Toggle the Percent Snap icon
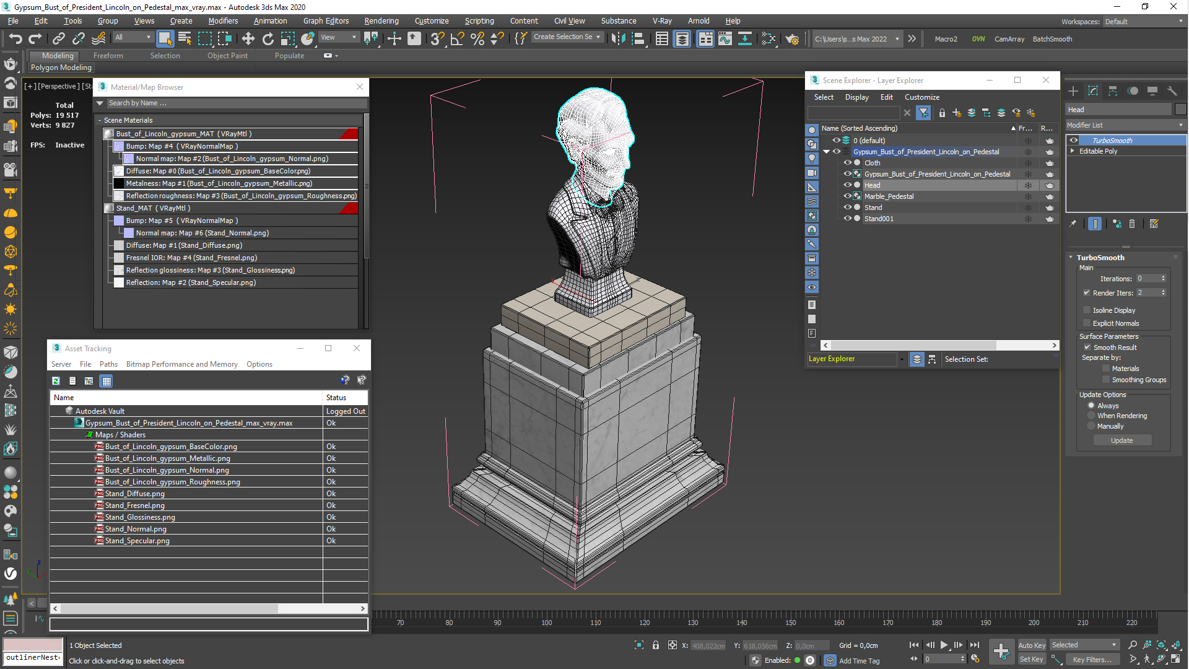Screen dimensions: 1189x669 pyautogui.click(x=477, y=39)
